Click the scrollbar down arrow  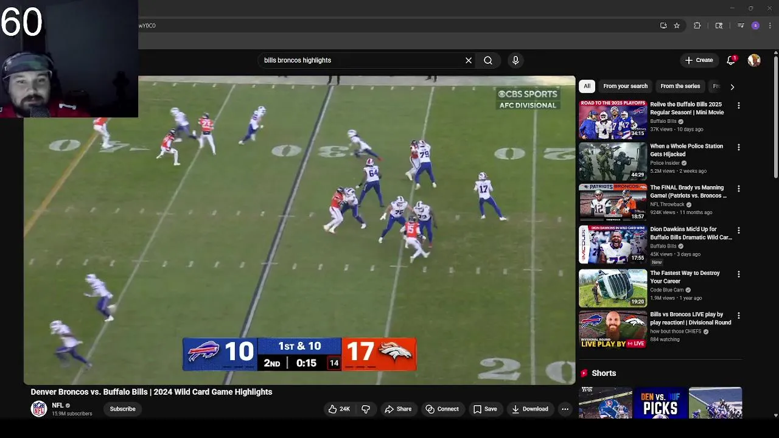(776, 415)
